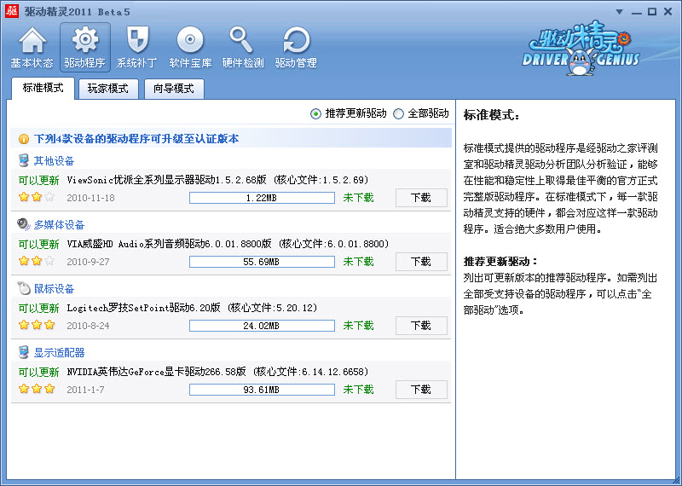Open the 其他设备 category link
Image resolution: width=682 pixels, height=486 pixels.
coord(54,161)
